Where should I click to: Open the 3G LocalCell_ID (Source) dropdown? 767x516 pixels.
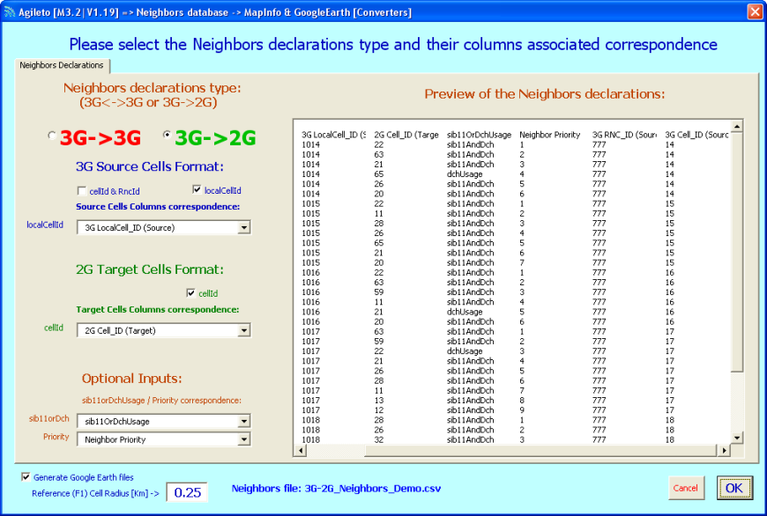pyautogui.click(x=244, y=228)
